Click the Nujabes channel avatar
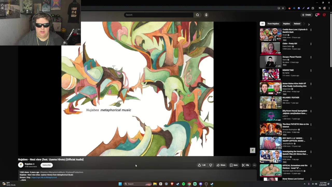 click(21, 165)
